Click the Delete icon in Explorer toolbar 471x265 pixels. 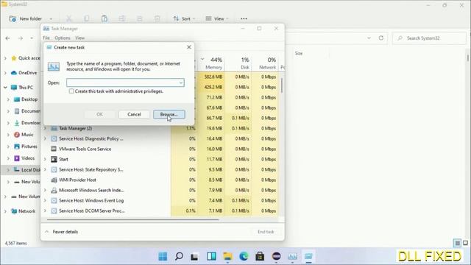tap(157, 18)
